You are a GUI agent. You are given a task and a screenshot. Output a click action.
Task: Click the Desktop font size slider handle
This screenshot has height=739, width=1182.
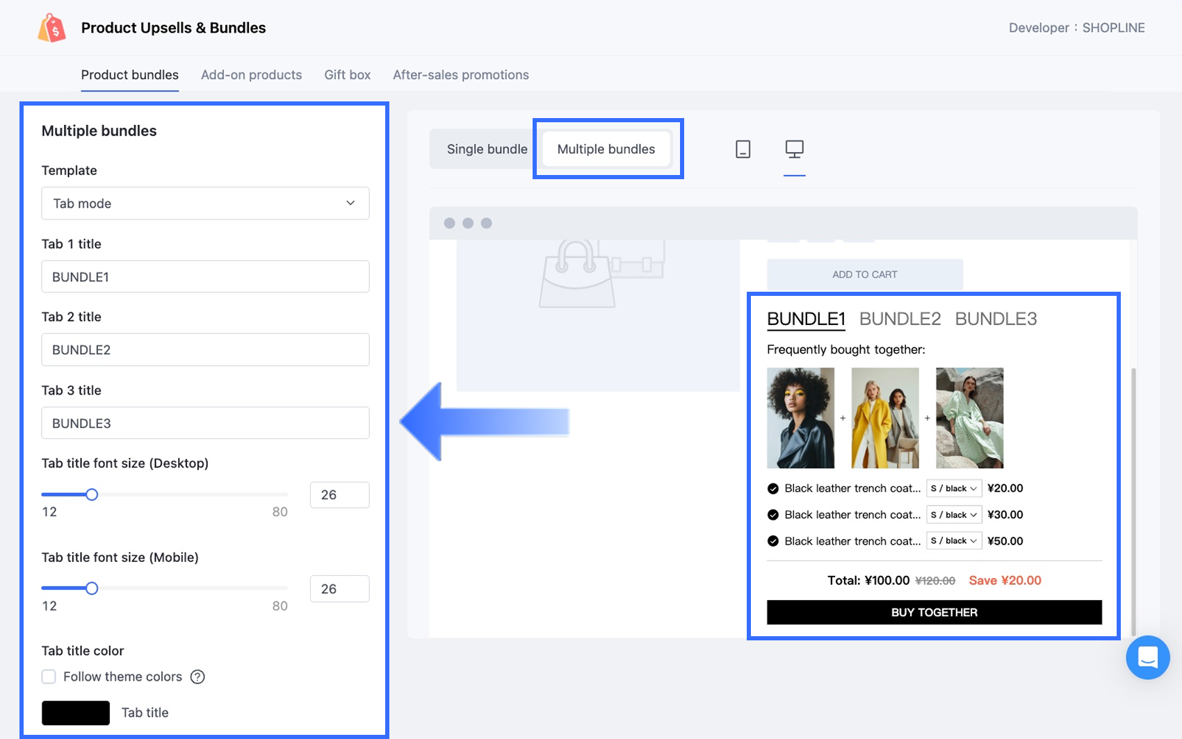point(92,495)
